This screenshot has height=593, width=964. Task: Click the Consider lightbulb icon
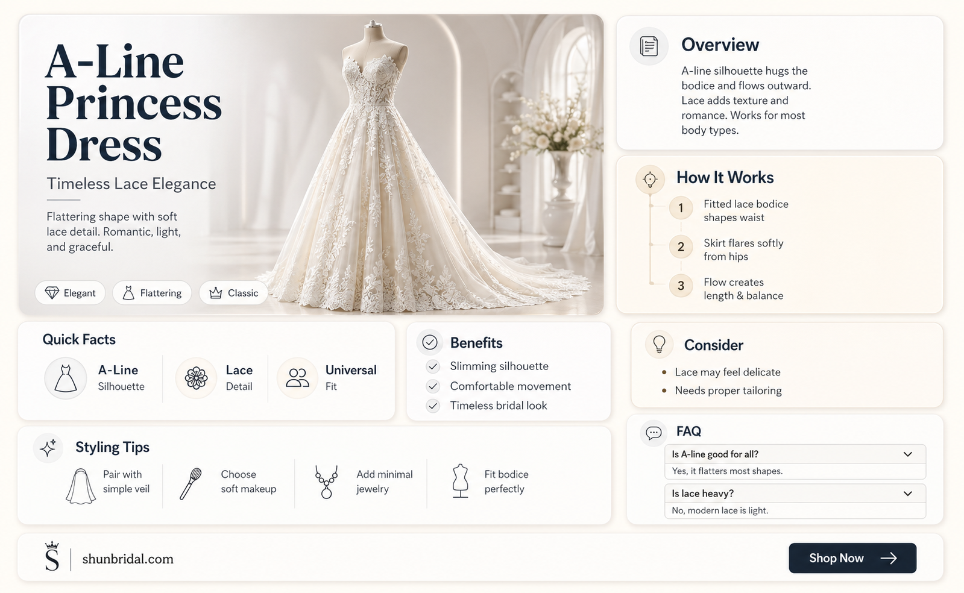coord(659,344)
